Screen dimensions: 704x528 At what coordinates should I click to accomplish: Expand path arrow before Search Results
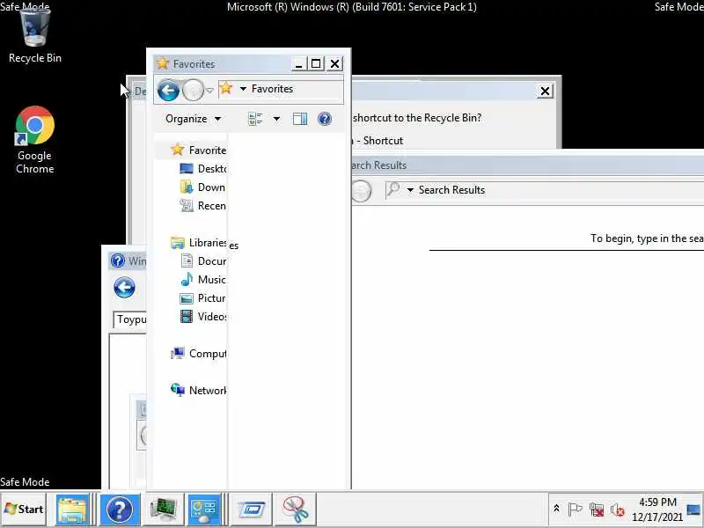(x=410, y=190)
